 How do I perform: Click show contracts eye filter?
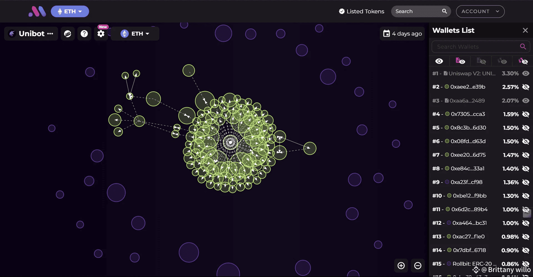click(460, 61)
